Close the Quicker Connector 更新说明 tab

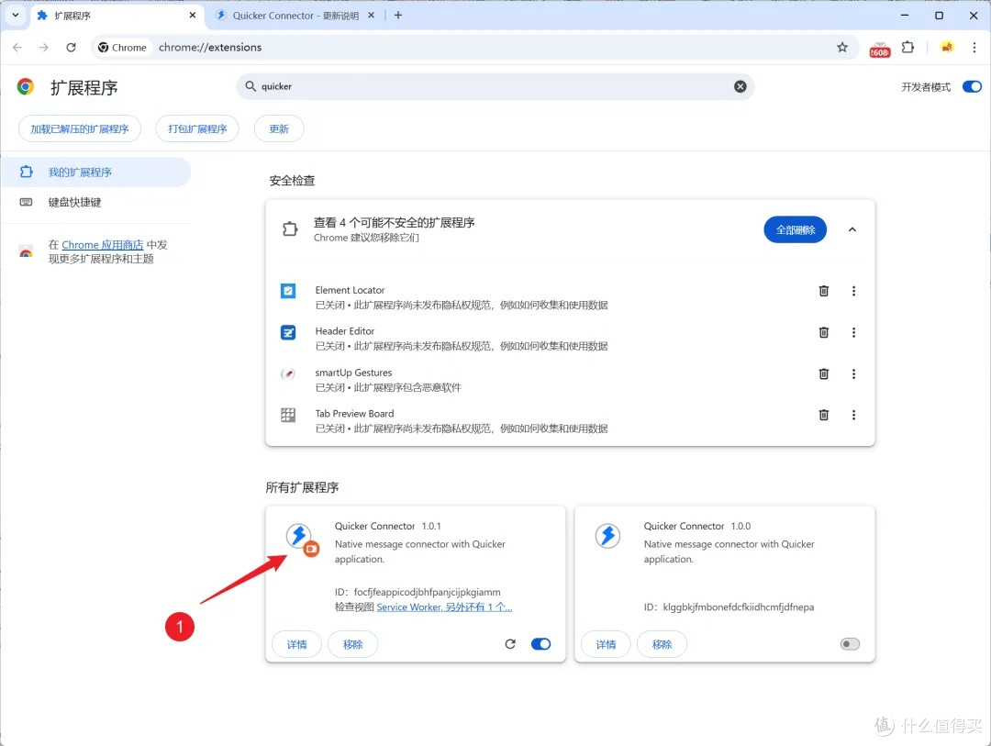(x=371, y=16)
